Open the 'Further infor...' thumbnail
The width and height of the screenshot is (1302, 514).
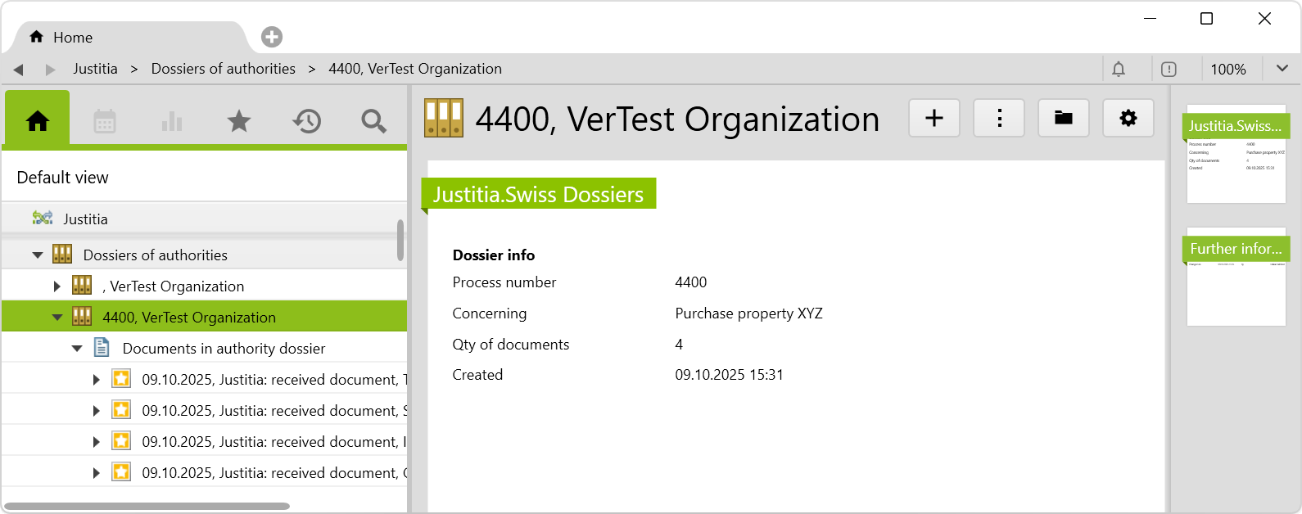pyautogui.click(x=1236, y=278)
